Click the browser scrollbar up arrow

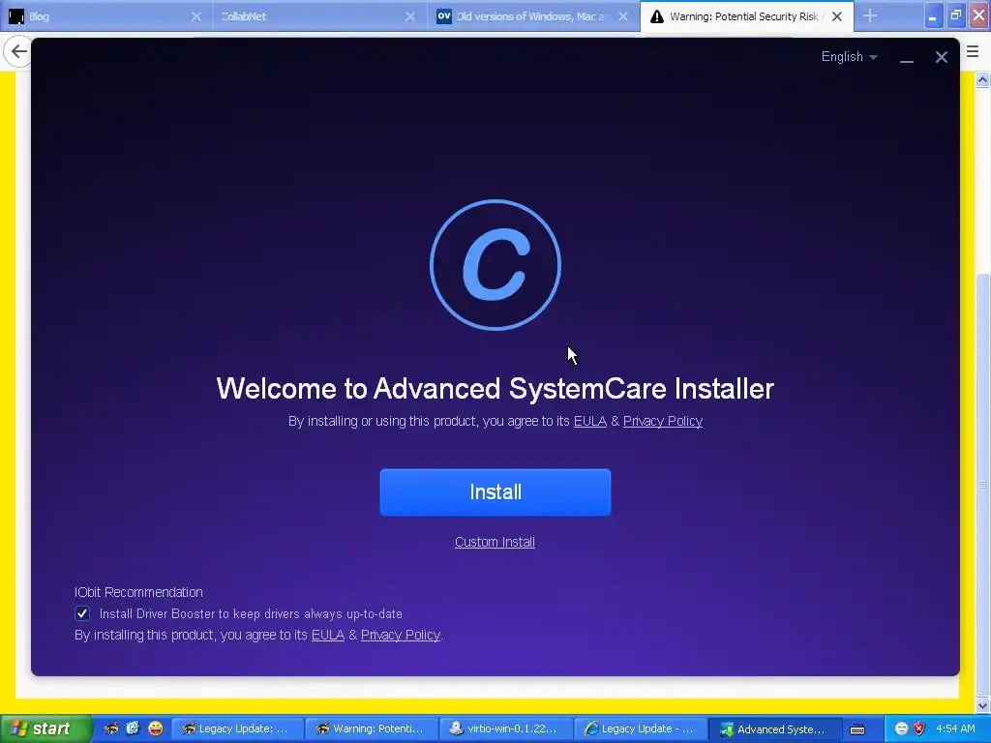(x=982, y=79)
